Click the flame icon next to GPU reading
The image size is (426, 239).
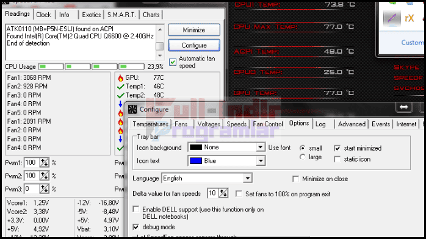tap(121, 78)
